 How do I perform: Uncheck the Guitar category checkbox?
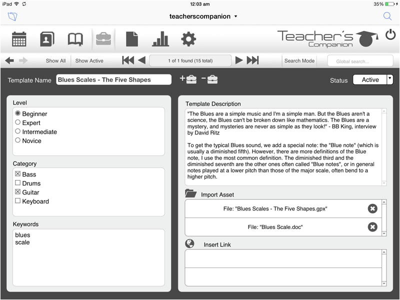coord(17,191)
